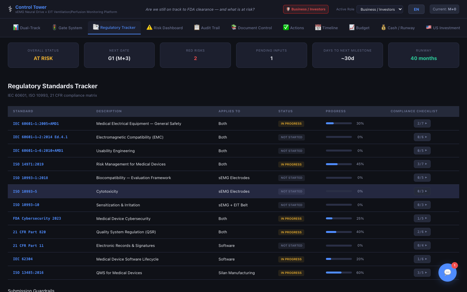Click the Cash / Runway money bag icon
Viewport: 467px width, 292px height.
coord(383,28)
